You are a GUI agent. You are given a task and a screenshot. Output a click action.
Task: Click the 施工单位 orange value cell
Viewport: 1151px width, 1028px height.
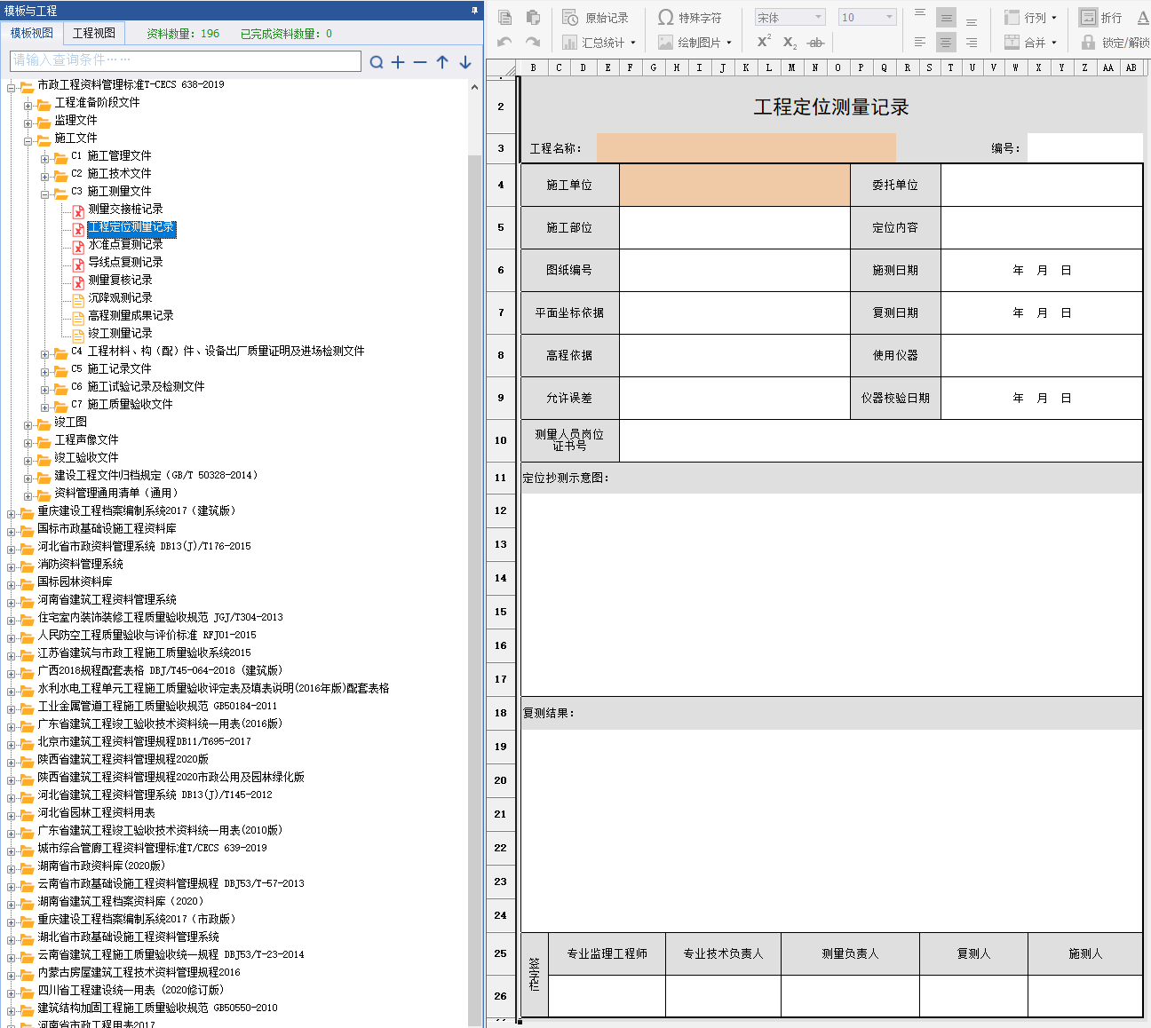pos(734,185)
